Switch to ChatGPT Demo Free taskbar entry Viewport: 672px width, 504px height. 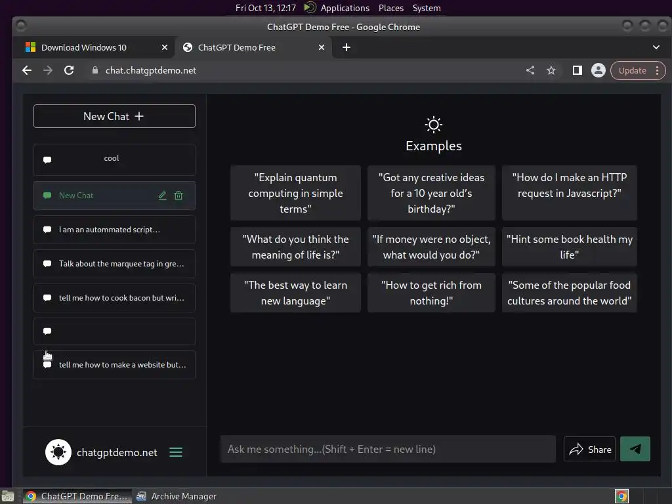tap(77, 496)
